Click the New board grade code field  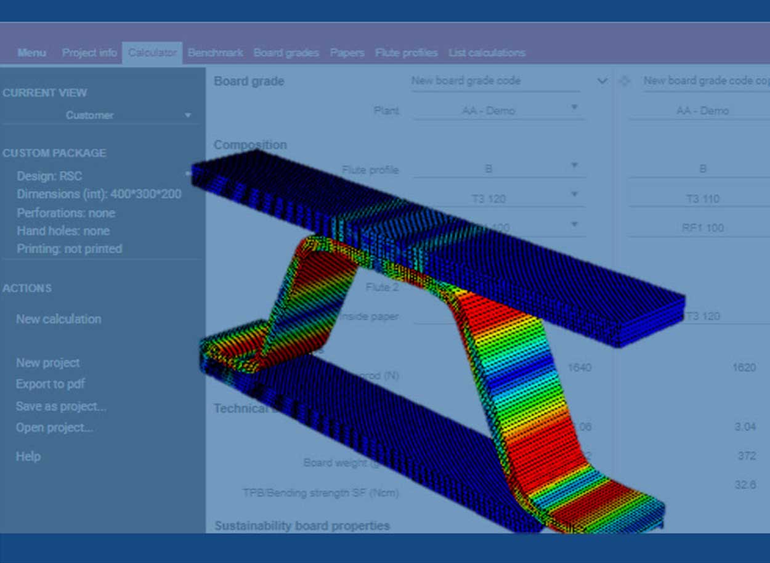point(495,81)
